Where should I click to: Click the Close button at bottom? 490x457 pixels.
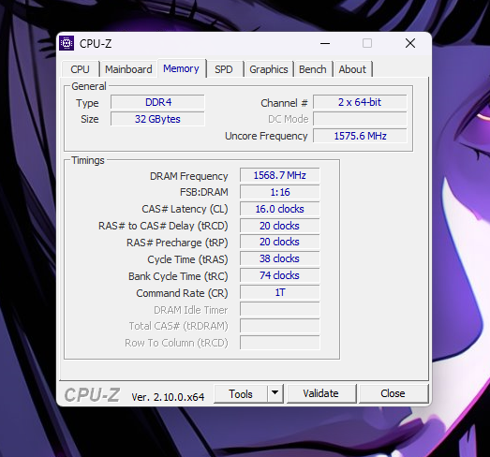click(x=393, y=393)
